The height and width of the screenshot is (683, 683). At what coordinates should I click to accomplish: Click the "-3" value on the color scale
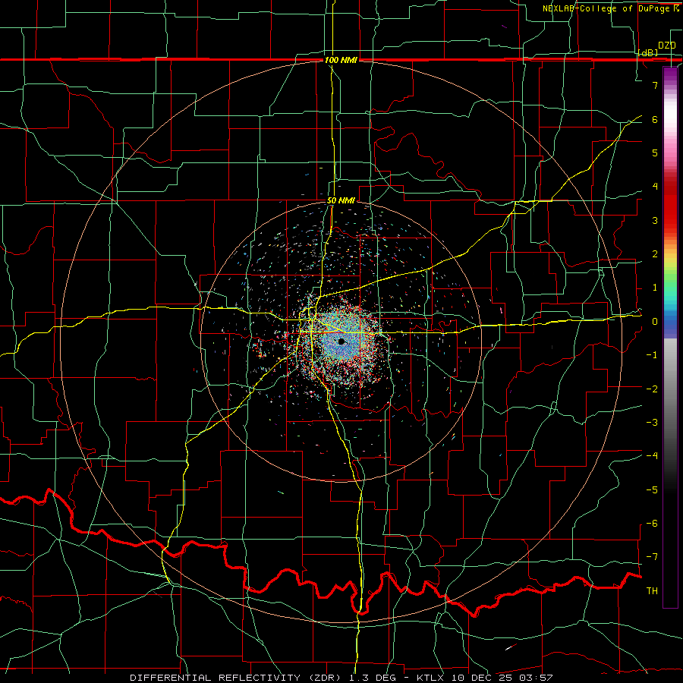click(x=652, y=423)
